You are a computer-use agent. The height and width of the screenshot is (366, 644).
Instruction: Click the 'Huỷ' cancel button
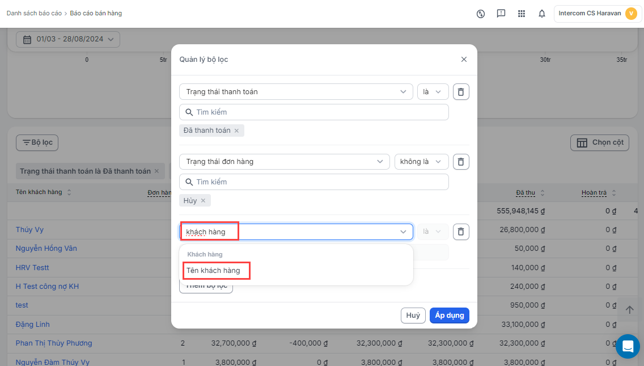coord(413,315)
